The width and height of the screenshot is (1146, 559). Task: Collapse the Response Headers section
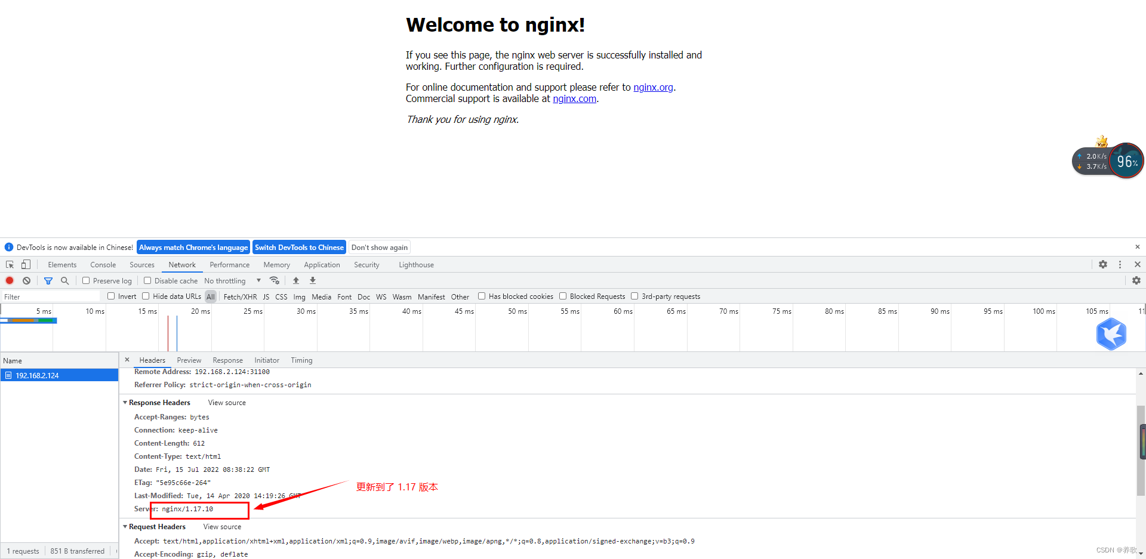pyautogui.click(x=125, y=403)
